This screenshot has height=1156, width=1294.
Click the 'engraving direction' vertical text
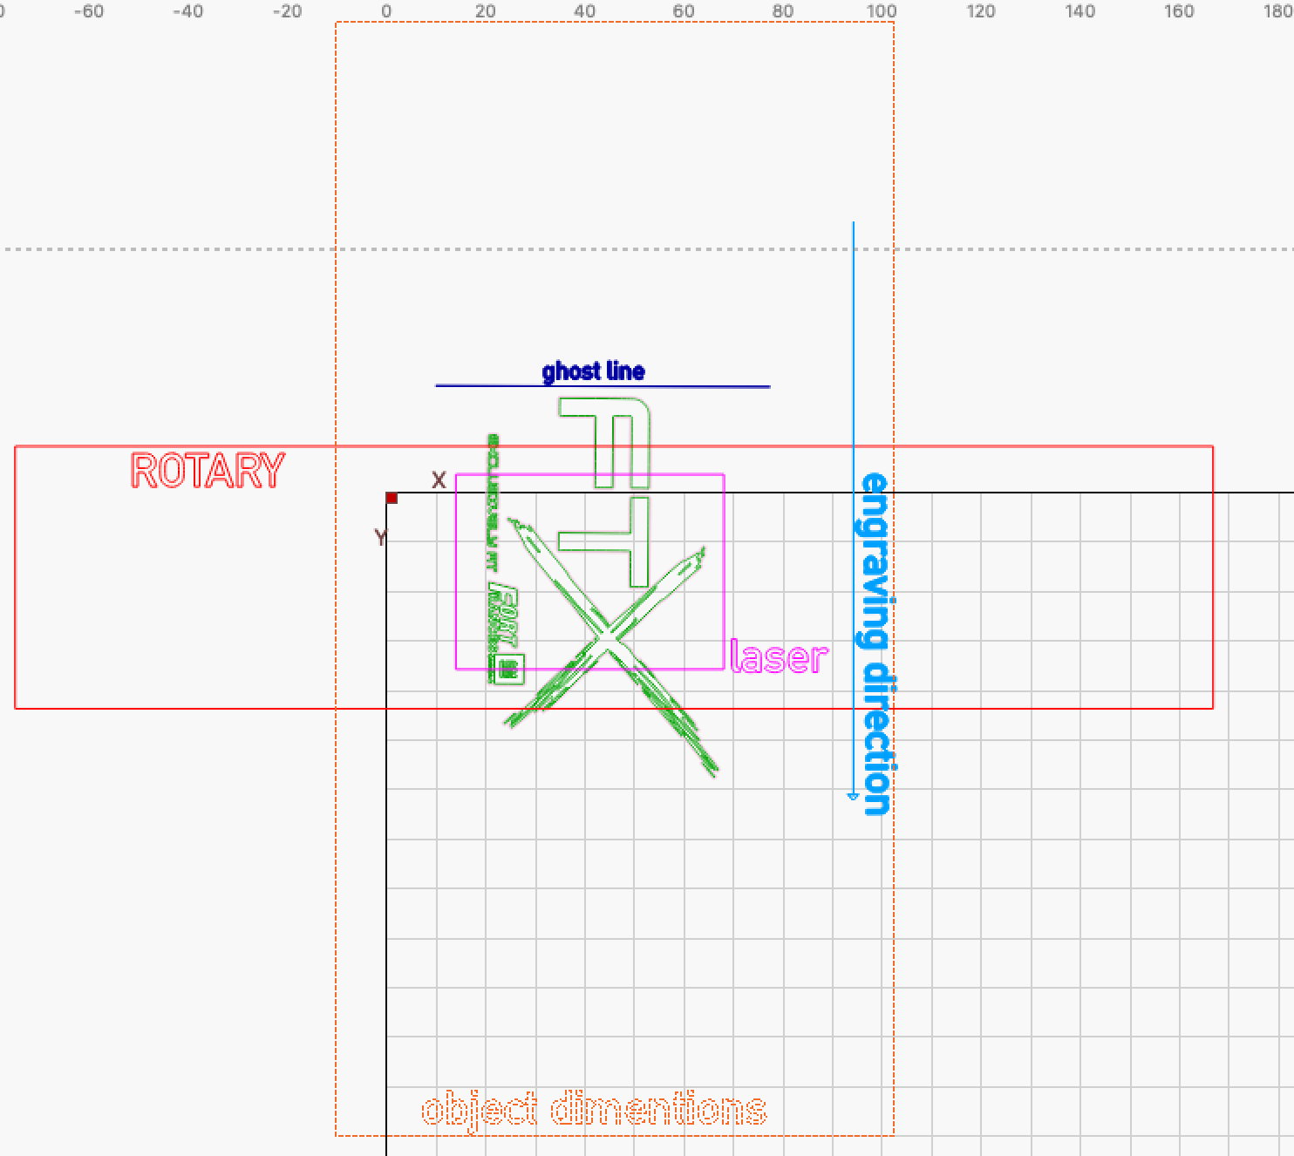click(x=875, y=643)
